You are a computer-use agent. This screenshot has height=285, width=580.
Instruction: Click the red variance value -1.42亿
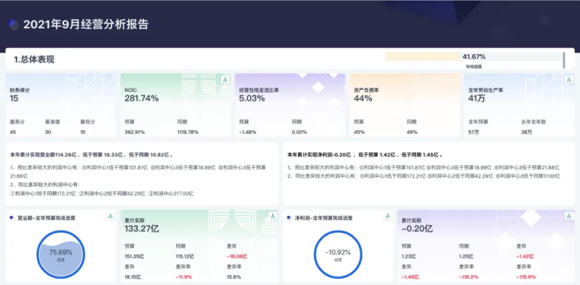pos(525,256)
